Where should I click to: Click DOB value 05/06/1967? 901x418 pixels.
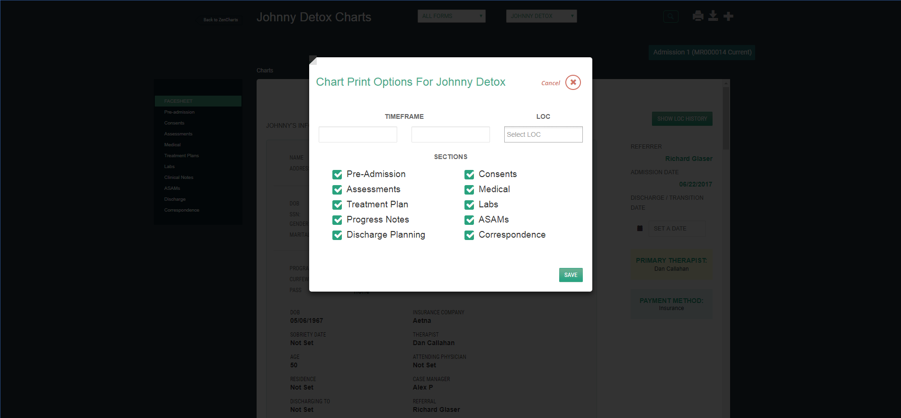pos(307,320)
